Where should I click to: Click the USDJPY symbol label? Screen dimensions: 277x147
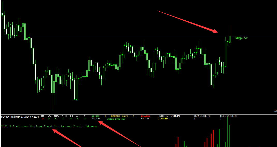175,116
